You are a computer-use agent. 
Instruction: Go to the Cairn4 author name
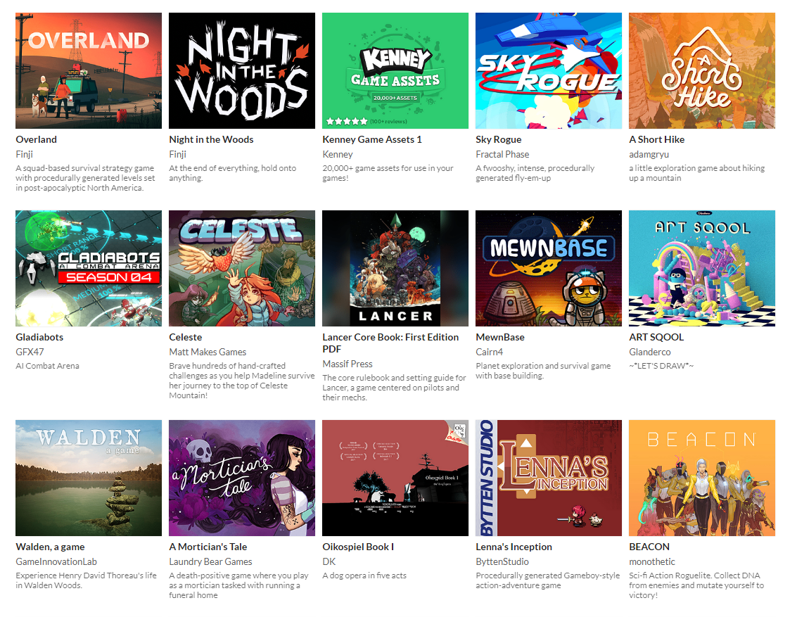(x=489, y=352)
